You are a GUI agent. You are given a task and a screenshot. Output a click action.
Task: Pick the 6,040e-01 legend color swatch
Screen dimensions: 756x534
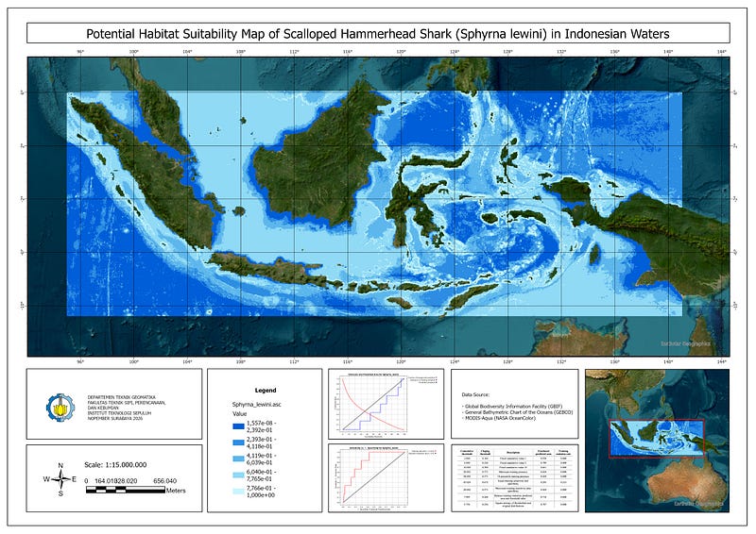point(239,476)
